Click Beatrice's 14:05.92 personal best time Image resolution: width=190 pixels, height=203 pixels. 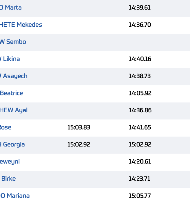(140, 93)
